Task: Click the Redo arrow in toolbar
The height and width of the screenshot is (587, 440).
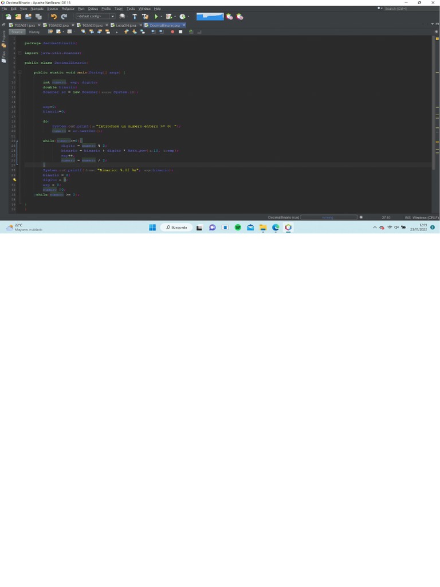Action: [x=64, y=17]
